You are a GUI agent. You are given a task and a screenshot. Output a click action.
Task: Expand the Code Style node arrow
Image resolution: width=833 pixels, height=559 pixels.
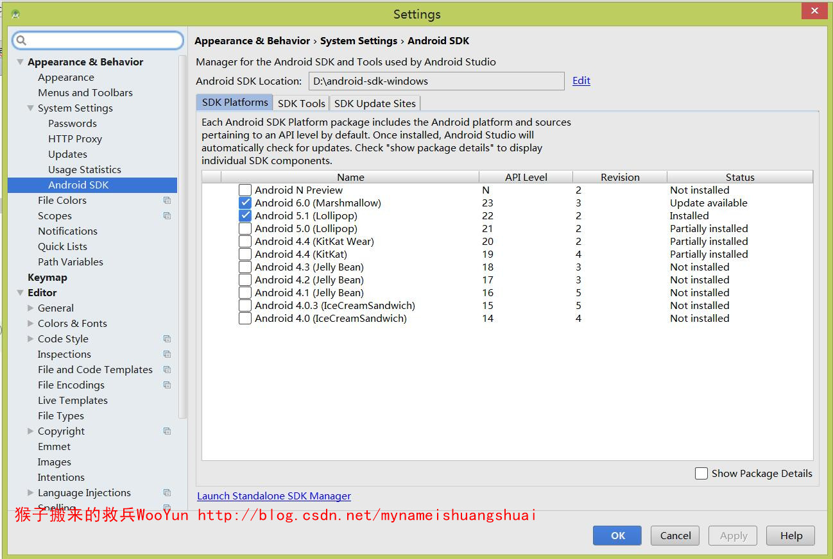(x=30, y=339)
